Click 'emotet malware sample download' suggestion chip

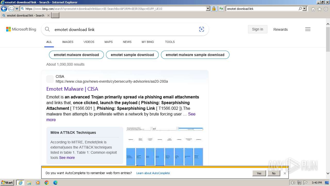[x=195, y=55]
